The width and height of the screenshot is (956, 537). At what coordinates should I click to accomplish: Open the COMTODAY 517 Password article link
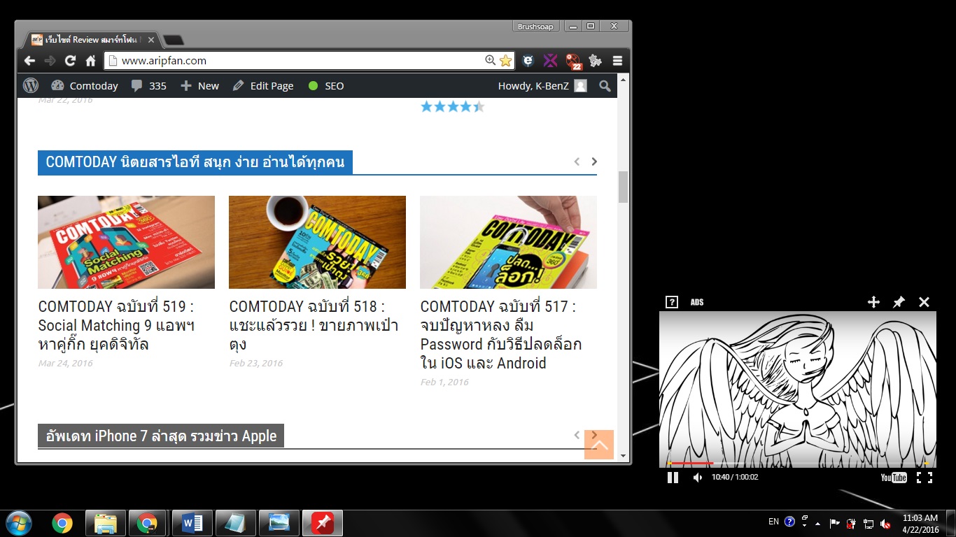click(501, 335)
